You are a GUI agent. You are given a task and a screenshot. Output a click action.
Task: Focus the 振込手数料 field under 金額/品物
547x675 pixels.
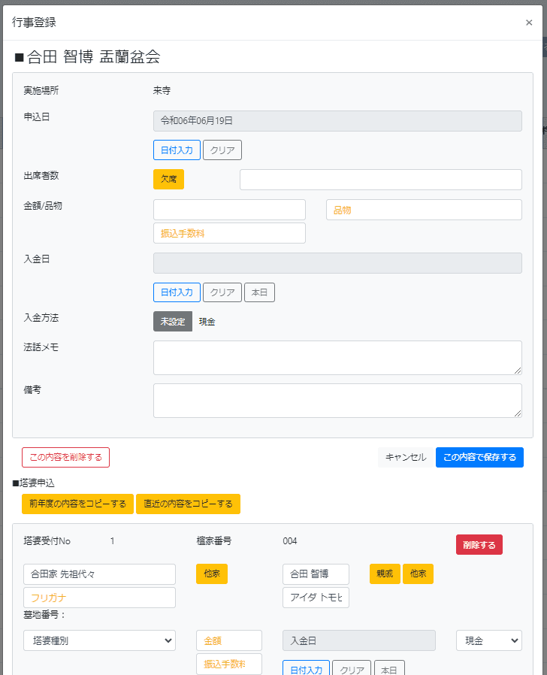tap(229, 233)
